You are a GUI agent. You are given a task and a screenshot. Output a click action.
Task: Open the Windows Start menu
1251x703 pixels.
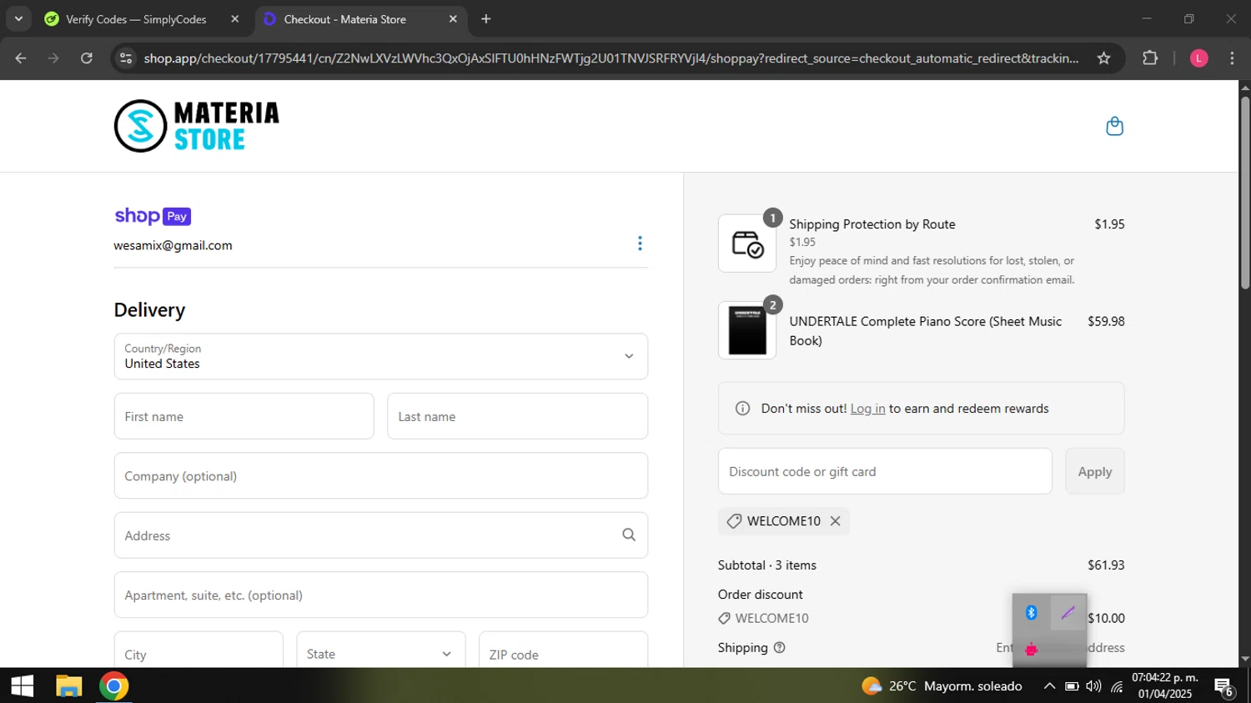[23, 685]
